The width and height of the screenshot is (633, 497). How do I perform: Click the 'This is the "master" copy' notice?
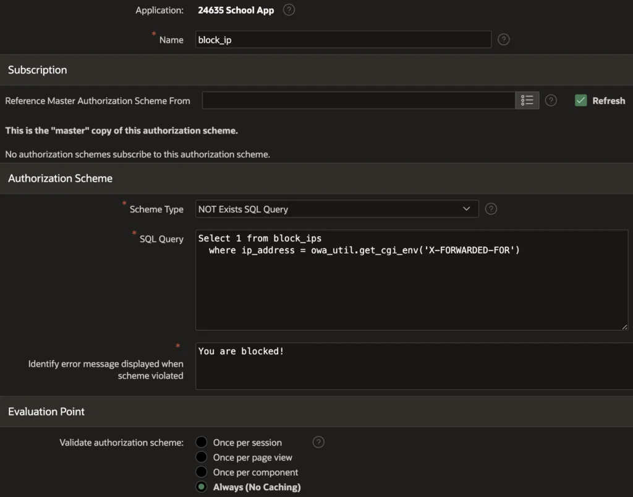(x=122, y=130)
